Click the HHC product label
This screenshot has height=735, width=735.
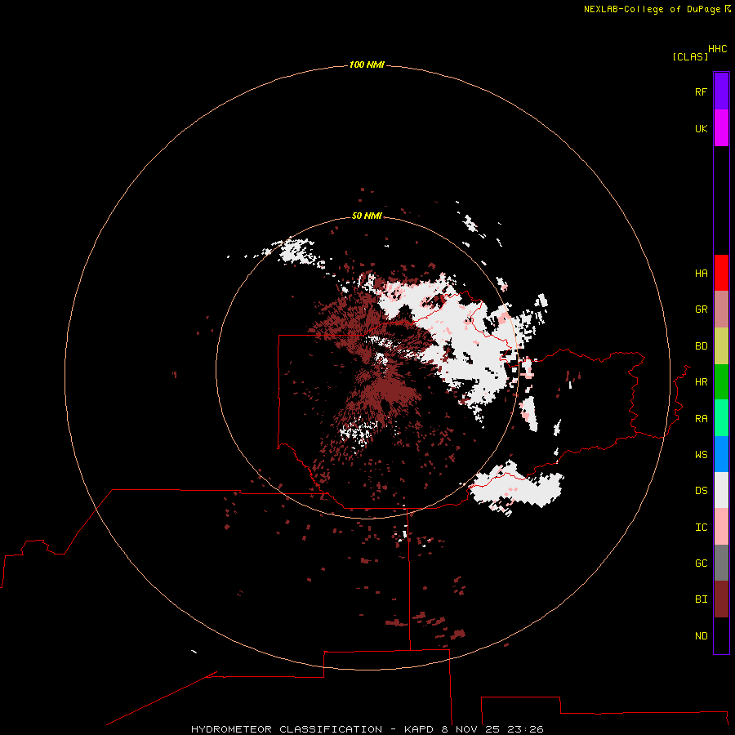718,49
